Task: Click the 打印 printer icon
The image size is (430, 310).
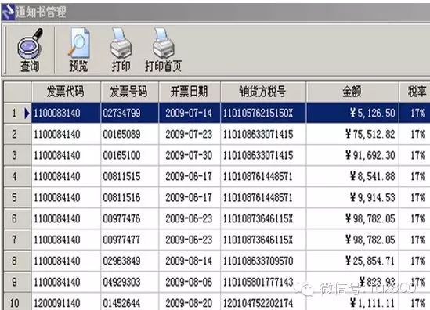Action: point(121,43)
